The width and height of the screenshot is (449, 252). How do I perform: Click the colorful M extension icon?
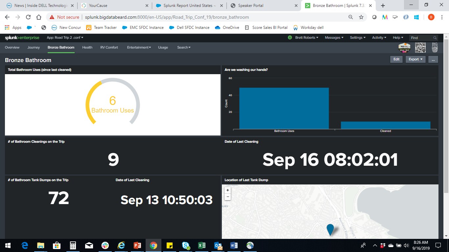coord(385,17)
